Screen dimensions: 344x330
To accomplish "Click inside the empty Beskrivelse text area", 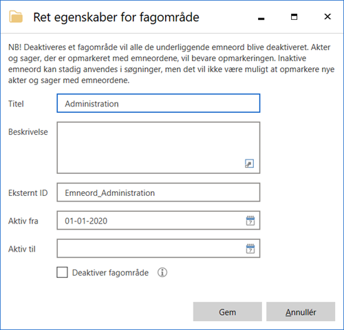I will 158,148.
